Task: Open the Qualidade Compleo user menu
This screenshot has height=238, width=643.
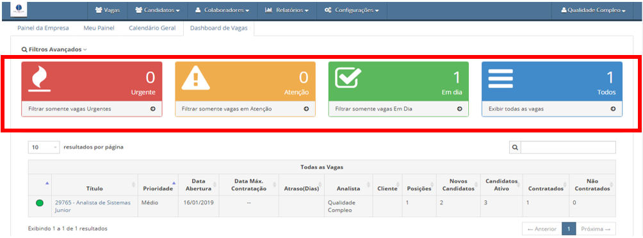Action: (x=593, y=10)
